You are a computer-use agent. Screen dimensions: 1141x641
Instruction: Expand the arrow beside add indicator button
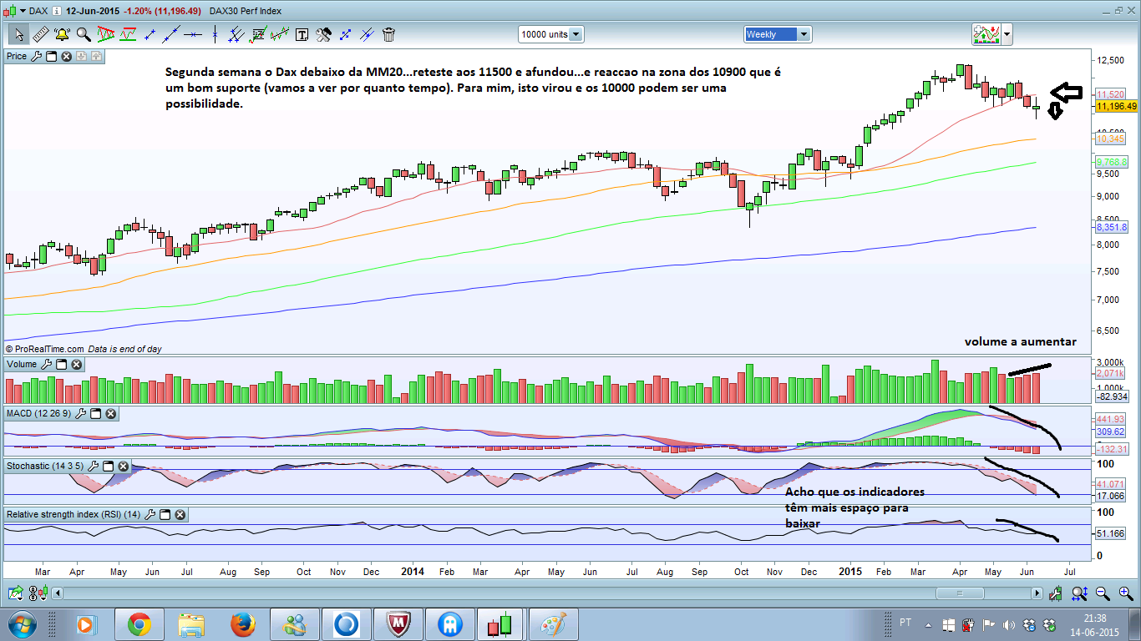(x=1007, y=34)
